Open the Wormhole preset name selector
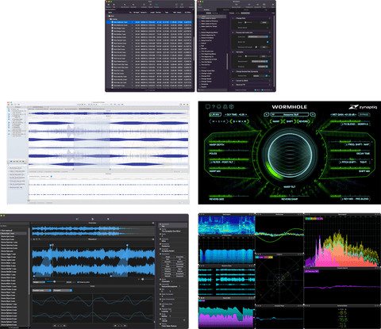 click(x=290, y=114)
